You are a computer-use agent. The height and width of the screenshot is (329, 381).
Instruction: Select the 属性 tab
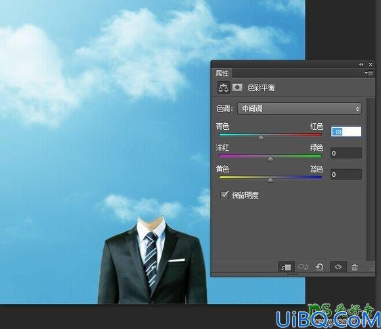point(222,73)
